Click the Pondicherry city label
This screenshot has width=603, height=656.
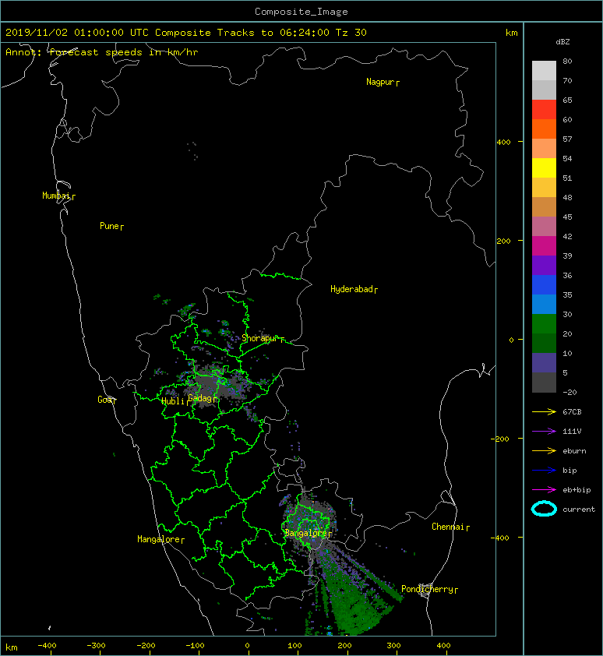point(427,589)
